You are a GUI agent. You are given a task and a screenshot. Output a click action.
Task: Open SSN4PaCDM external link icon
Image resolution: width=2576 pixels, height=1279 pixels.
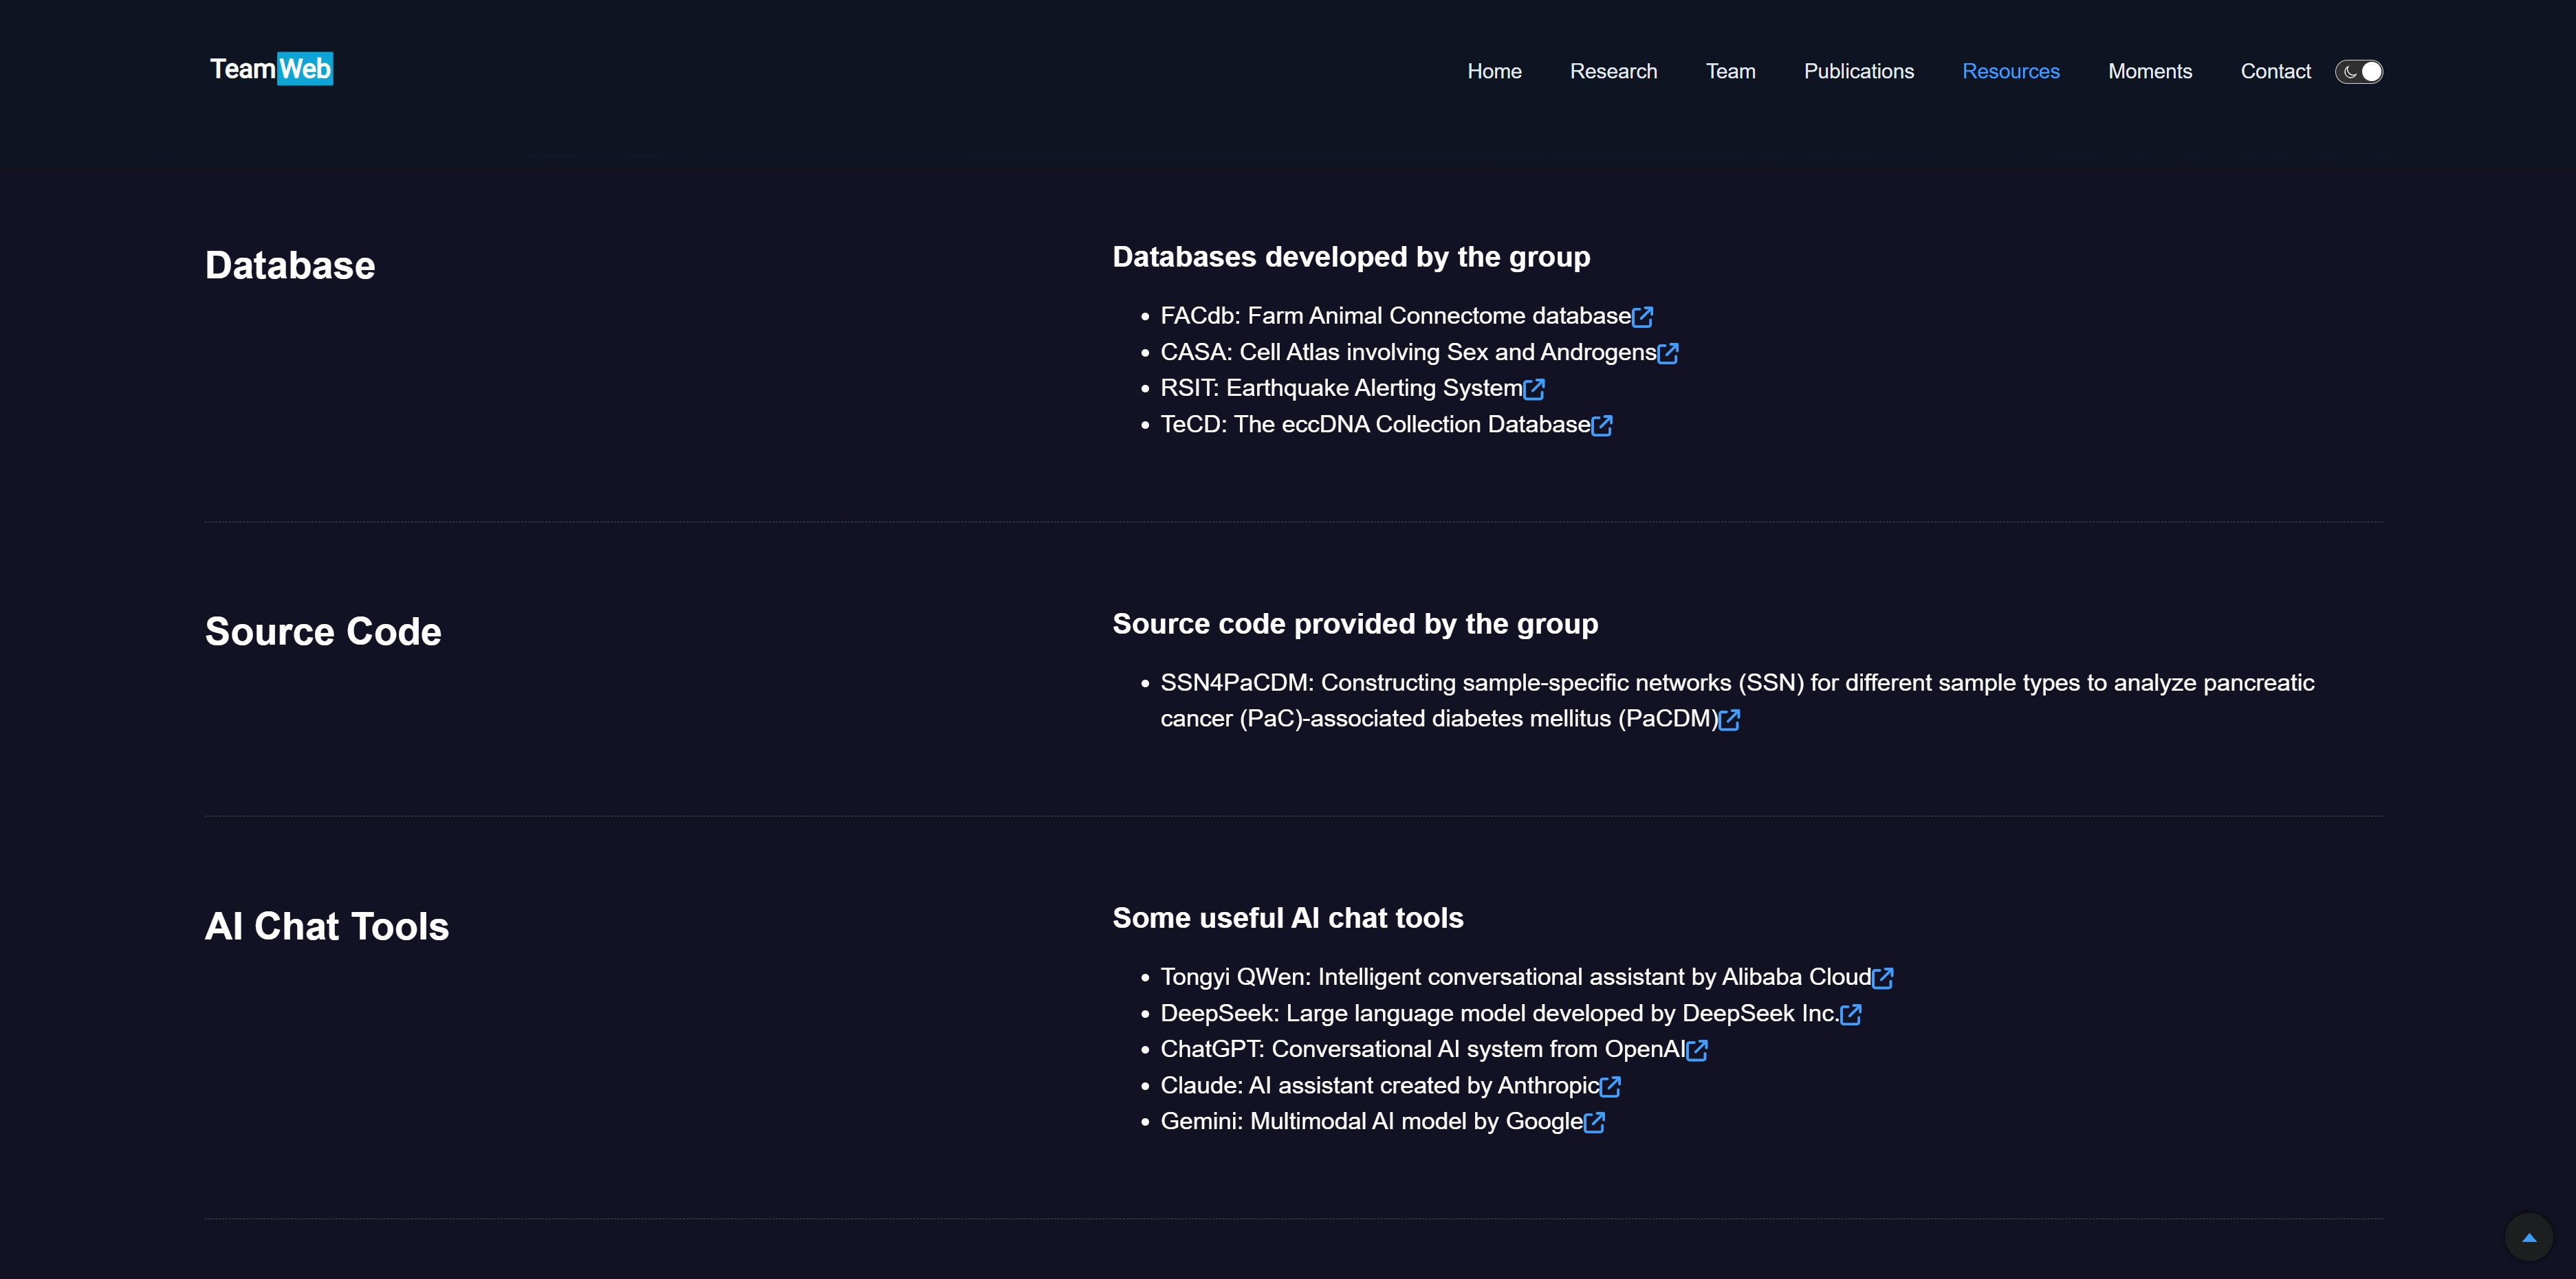coord(1729,720)
